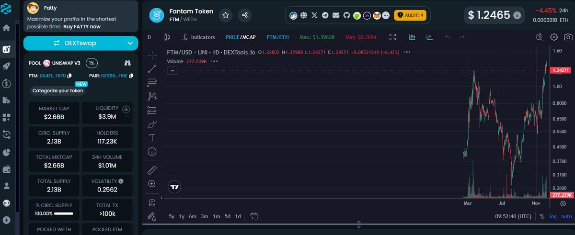Toggle the auto scale
Image resolution: width=575 pixels, height=235 pixels.
[566, 216]
